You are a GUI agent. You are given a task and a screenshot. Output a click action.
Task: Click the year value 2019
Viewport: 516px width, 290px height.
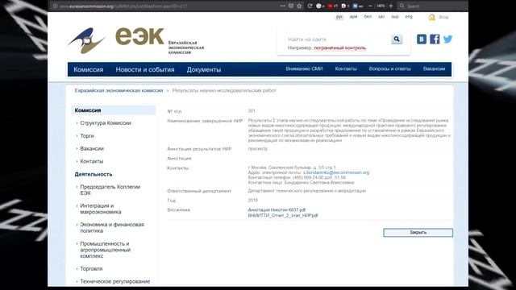(x=252, y=201)
